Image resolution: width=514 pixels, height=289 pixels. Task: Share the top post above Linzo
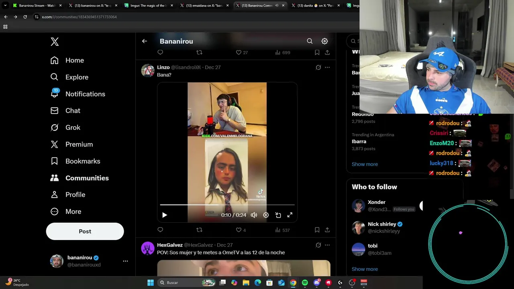pyautogui.click(x=327, y=52)
